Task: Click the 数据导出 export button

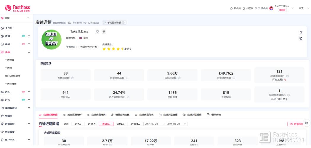Action: (x=296, y=124)
